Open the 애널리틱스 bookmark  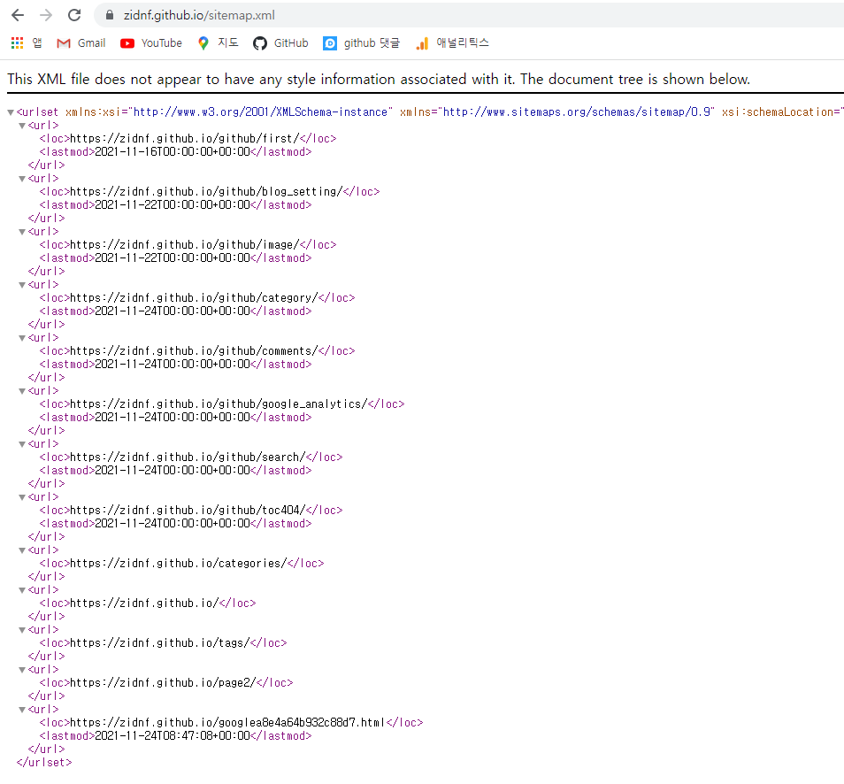click(x=452, y=42)
